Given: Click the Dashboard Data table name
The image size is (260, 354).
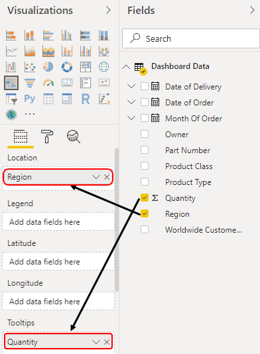Looking at the screenshot, I should [180, 66].
